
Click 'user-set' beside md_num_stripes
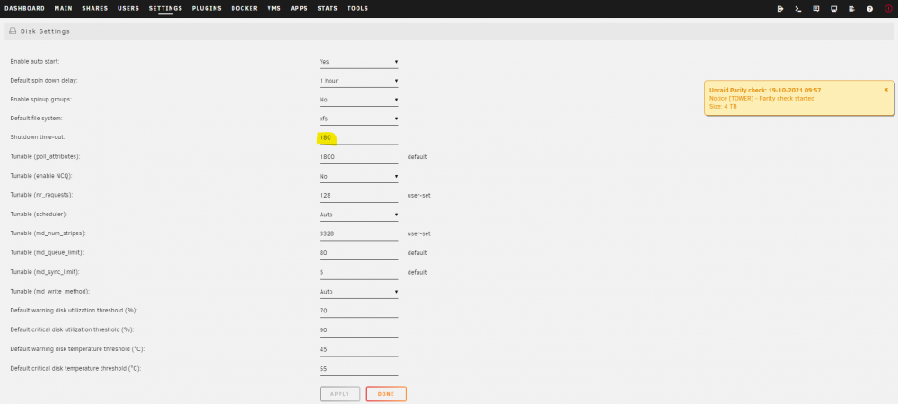[419, 233]
